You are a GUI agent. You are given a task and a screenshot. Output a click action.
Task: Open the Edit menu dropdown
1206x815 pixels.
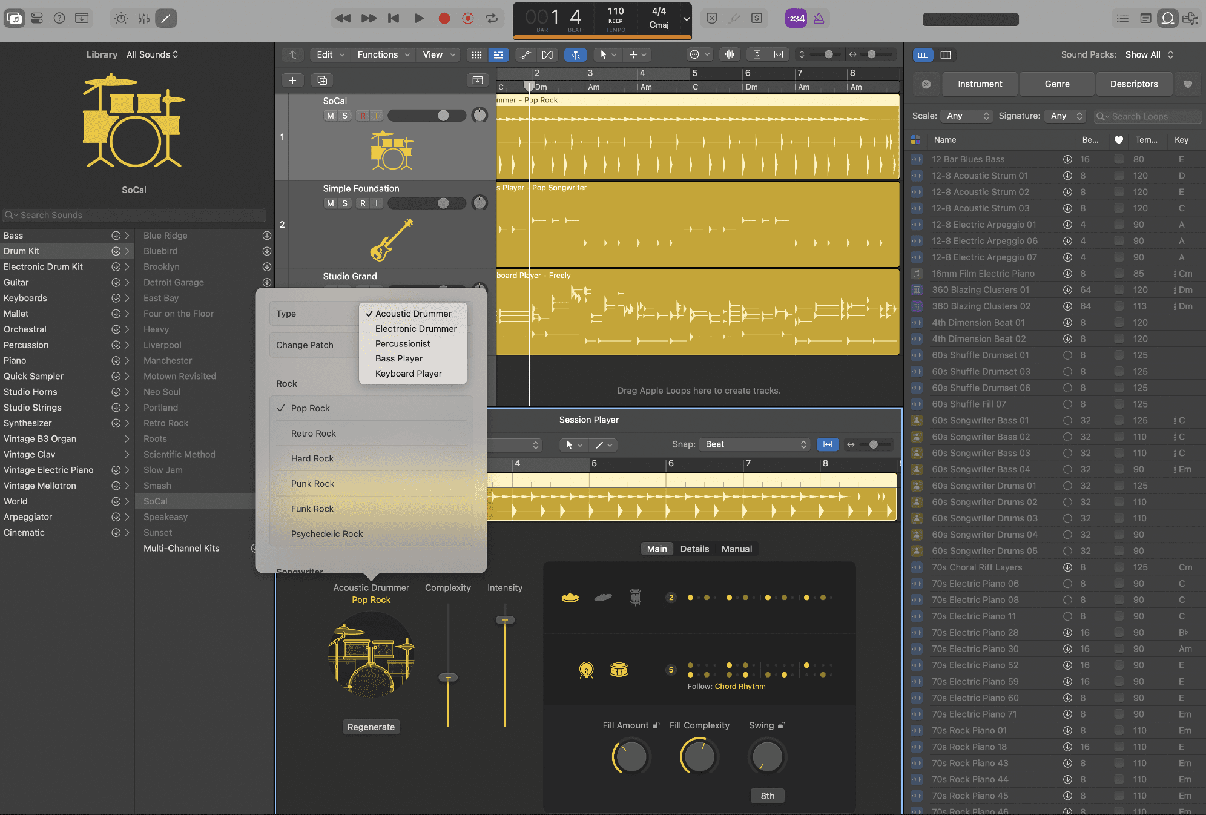(331, 54)
